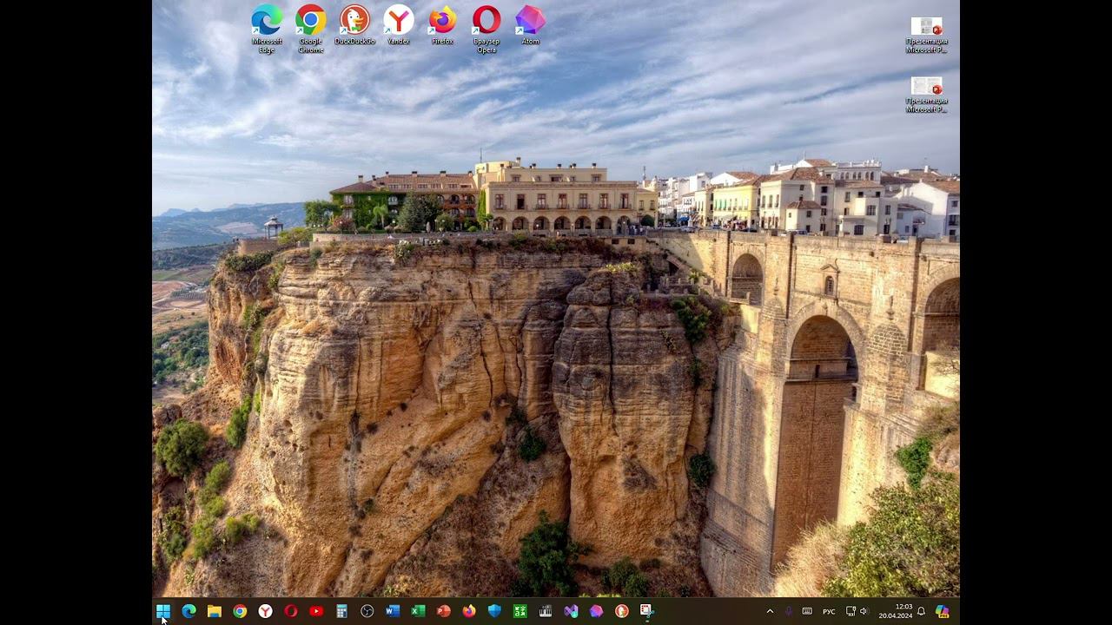
Task: Launch PowerPoint from the taskbar
Action: 444,611
